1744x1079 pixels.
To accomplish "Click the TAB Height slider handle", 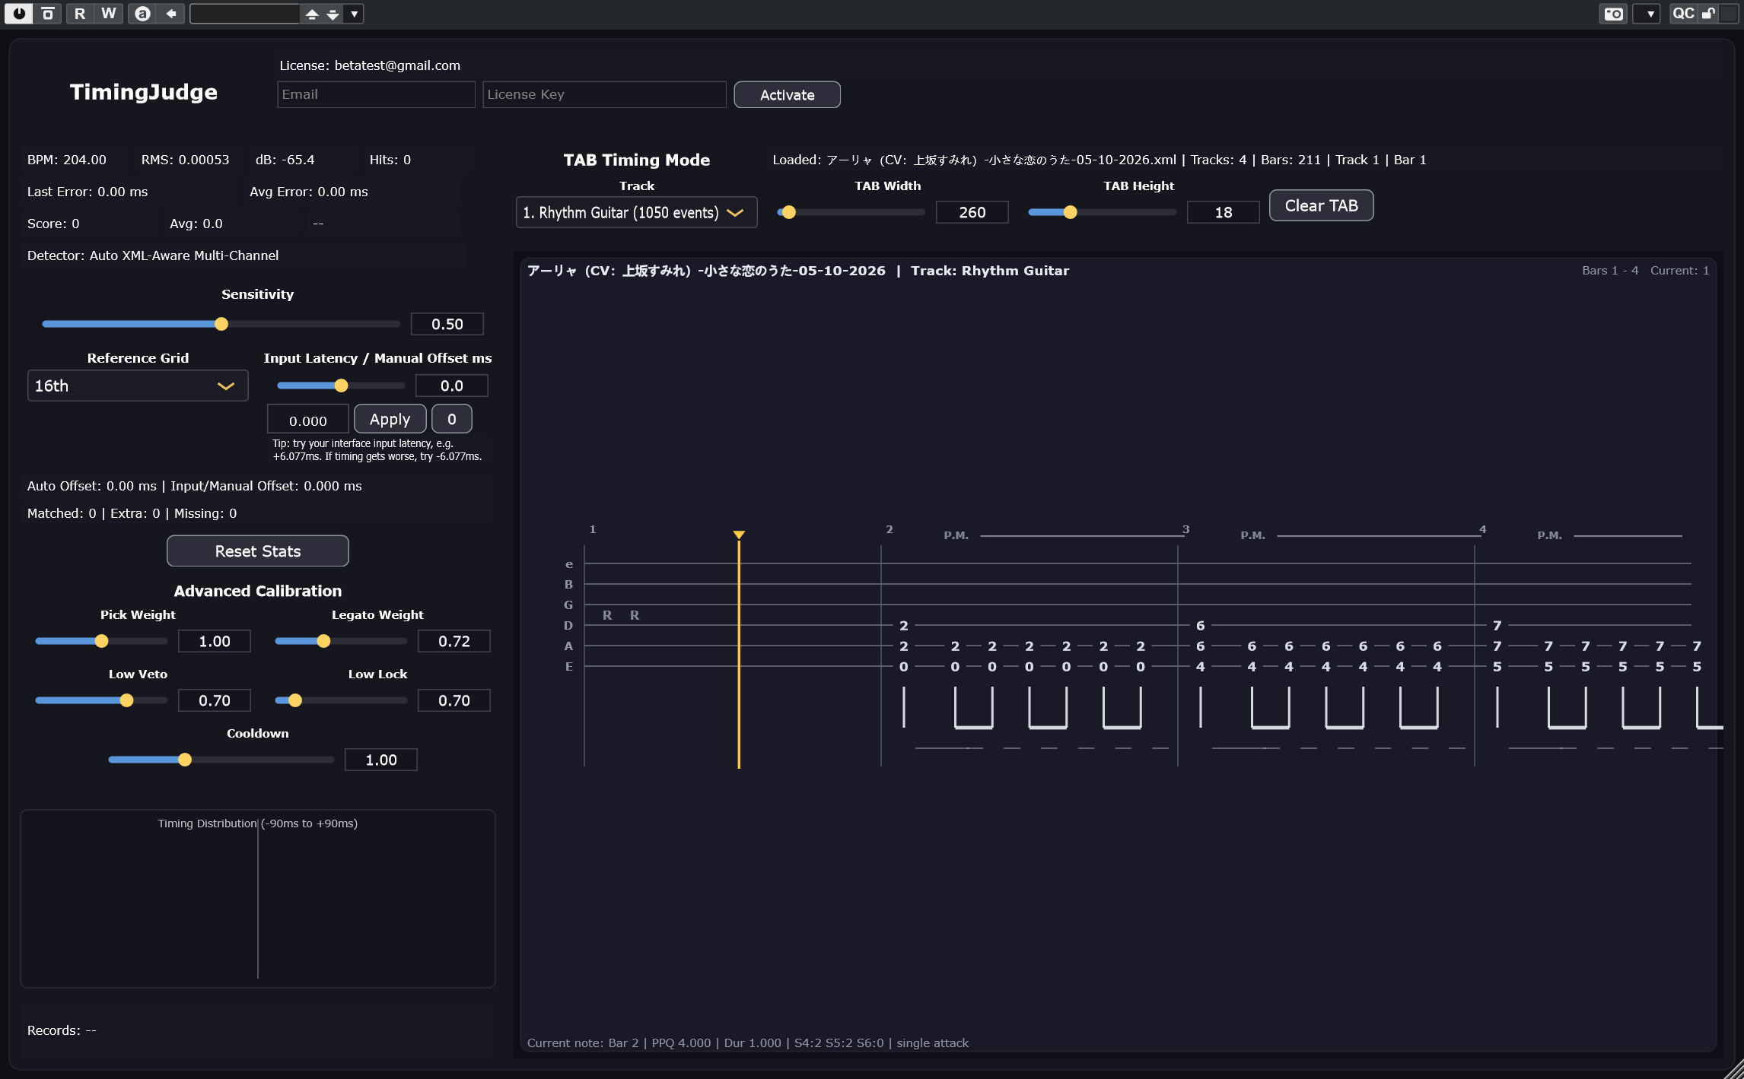I will coord(1070,212).
